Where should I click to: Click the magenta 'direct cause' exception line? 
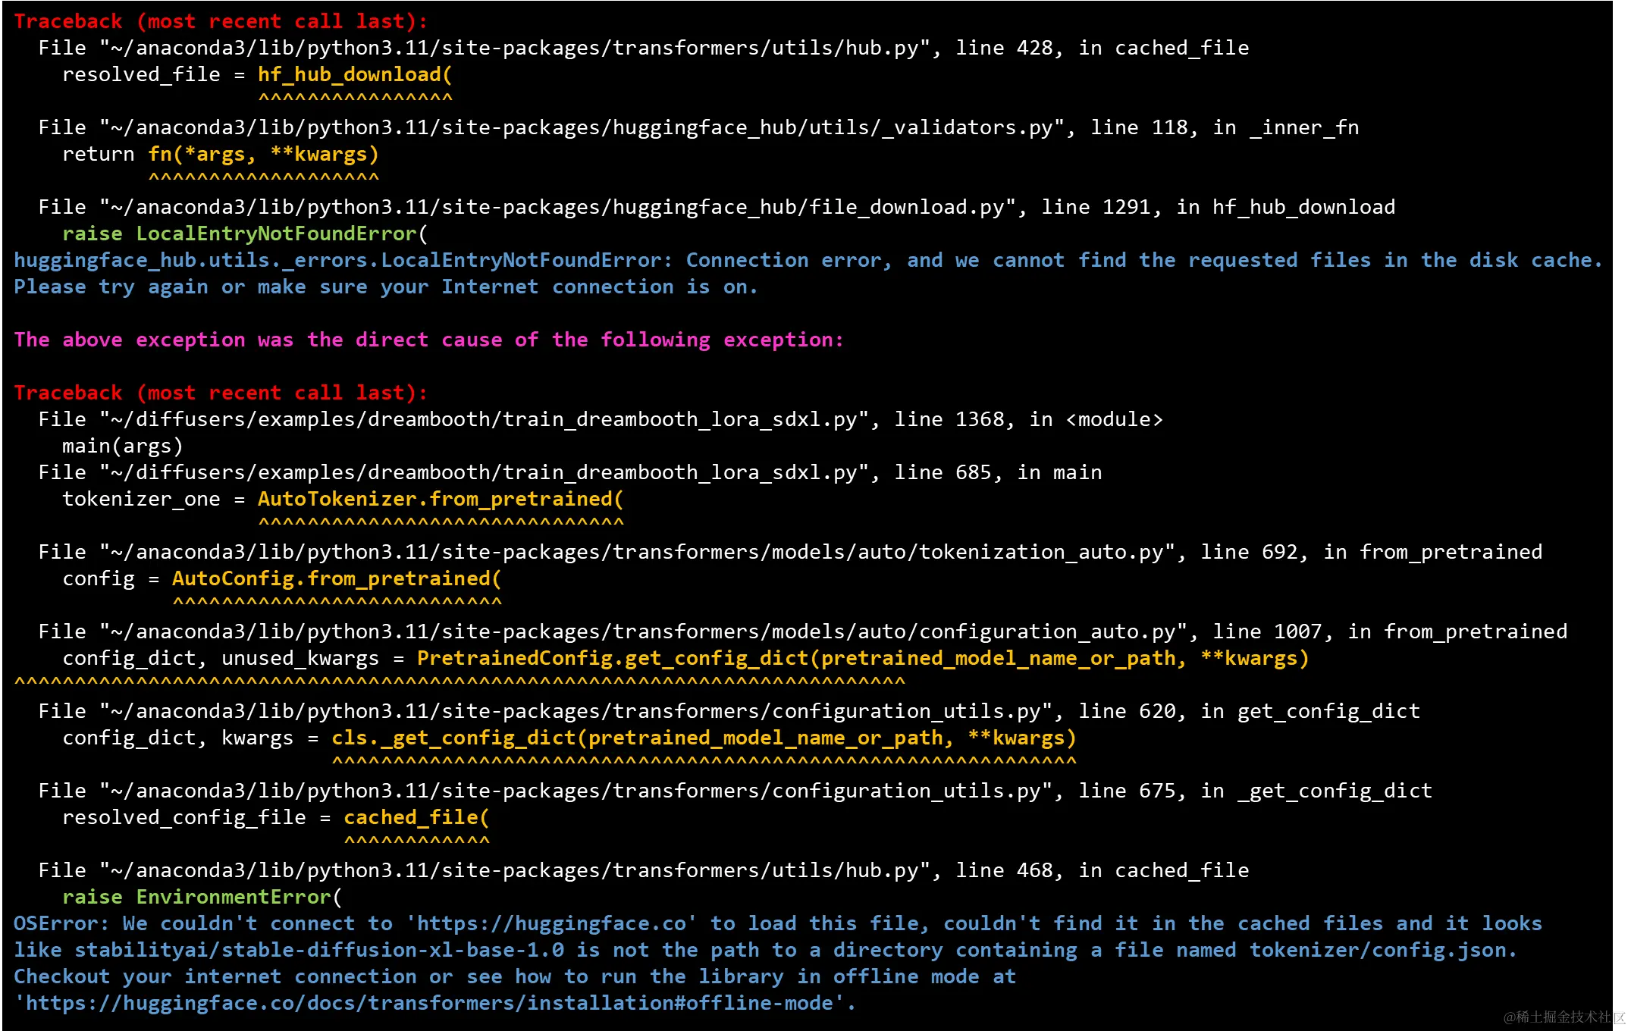point(428,340)
